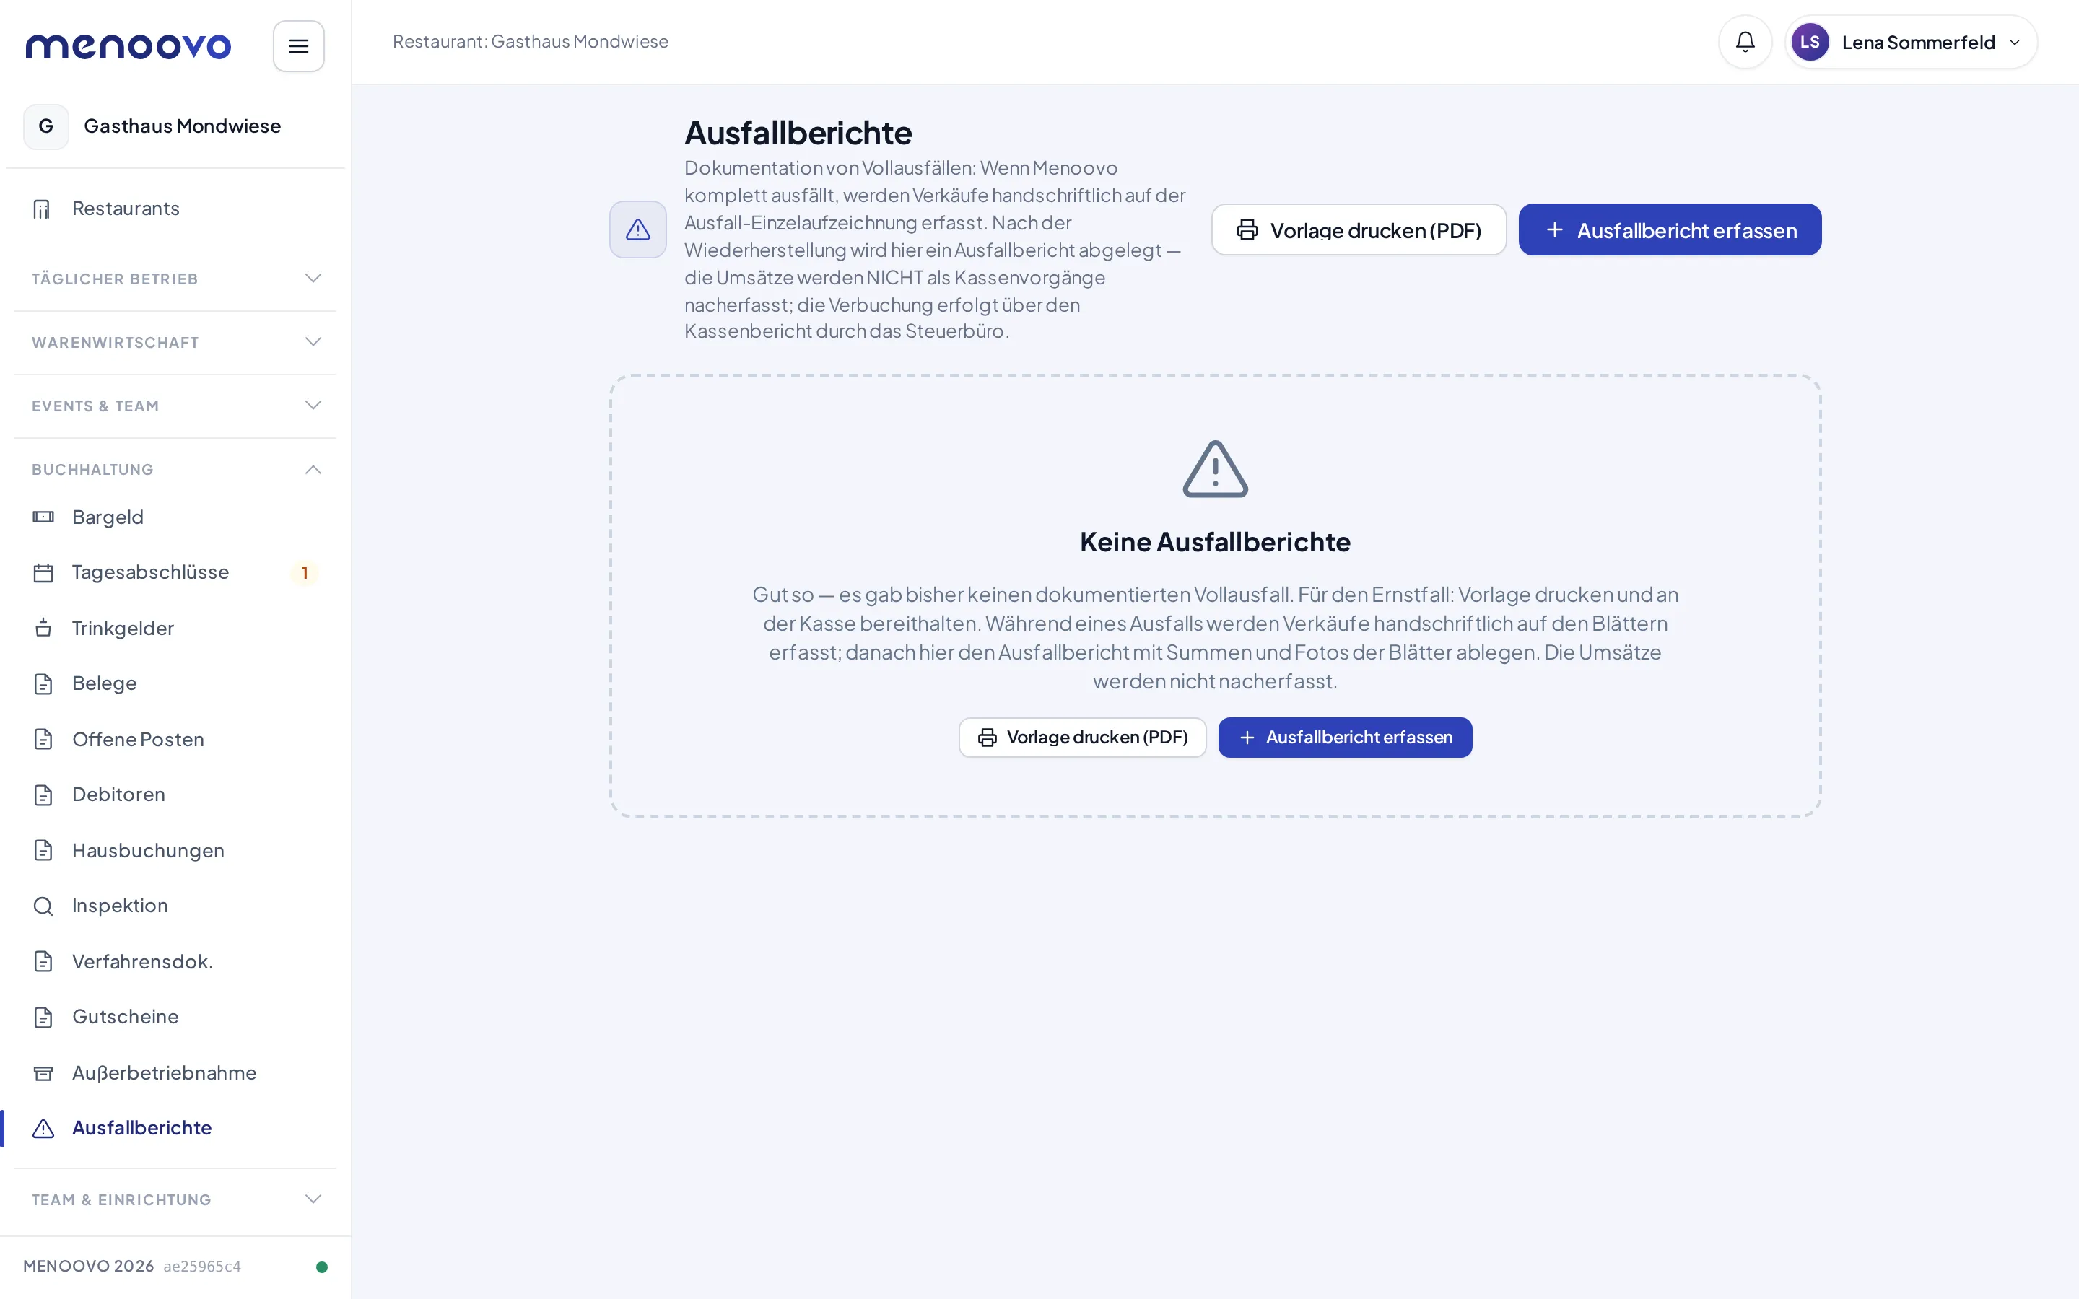This screenshot has width=2079, height=1299.
Task: Click the green status dot in footer
Action: click(321, 1267)
